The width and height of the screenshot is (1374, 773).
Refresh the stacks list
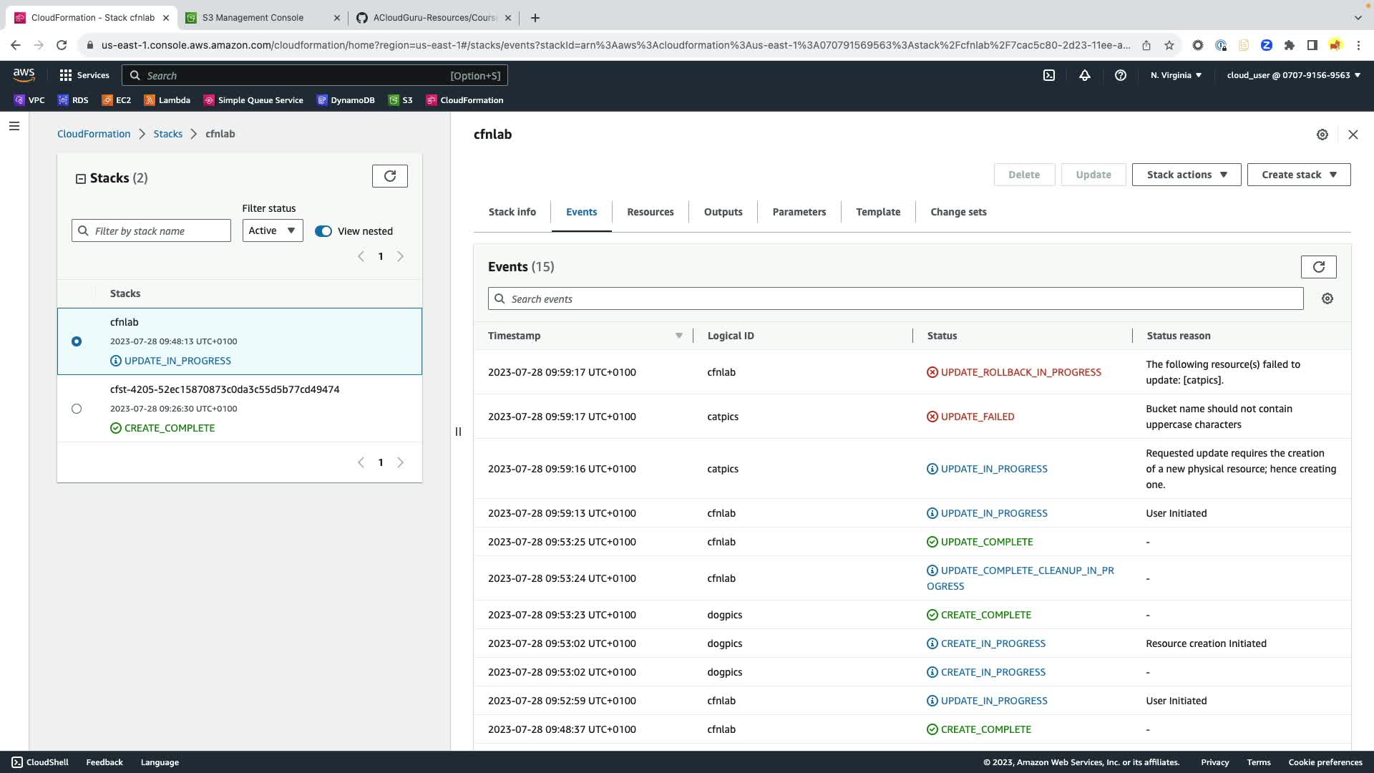[390, 176]
